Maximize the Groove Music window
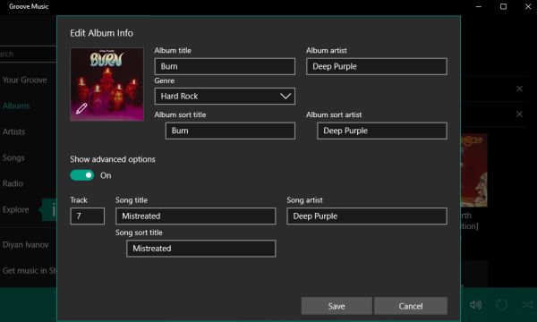Image resolution: width=537 pixels, height=322 pixels. click(x=503, y=6)
